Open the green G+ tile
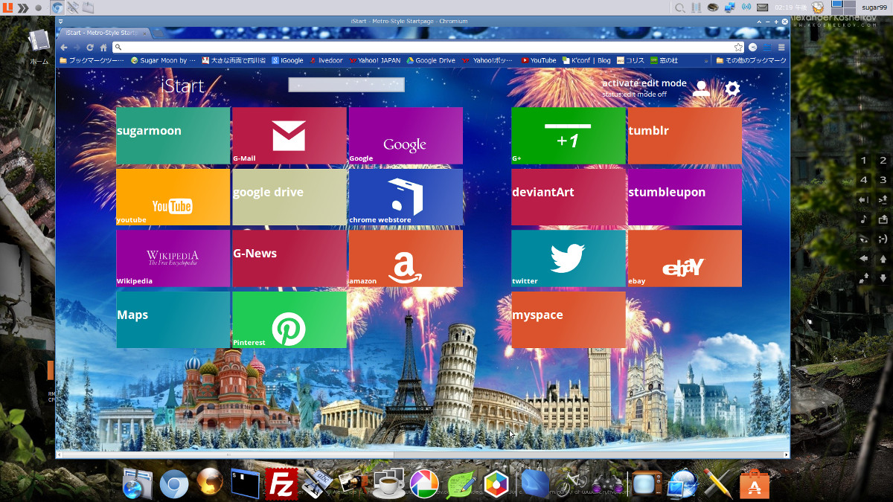Image resolution: width=893 pixels, height=502 pixels. tap(569, 135)
